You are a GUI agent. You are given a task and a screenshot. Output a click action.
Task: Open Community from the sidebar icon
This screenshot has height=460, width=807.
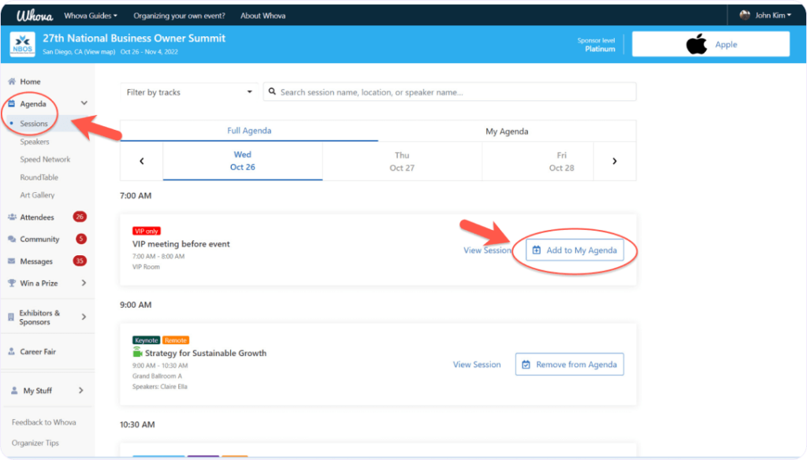(13, 239)
